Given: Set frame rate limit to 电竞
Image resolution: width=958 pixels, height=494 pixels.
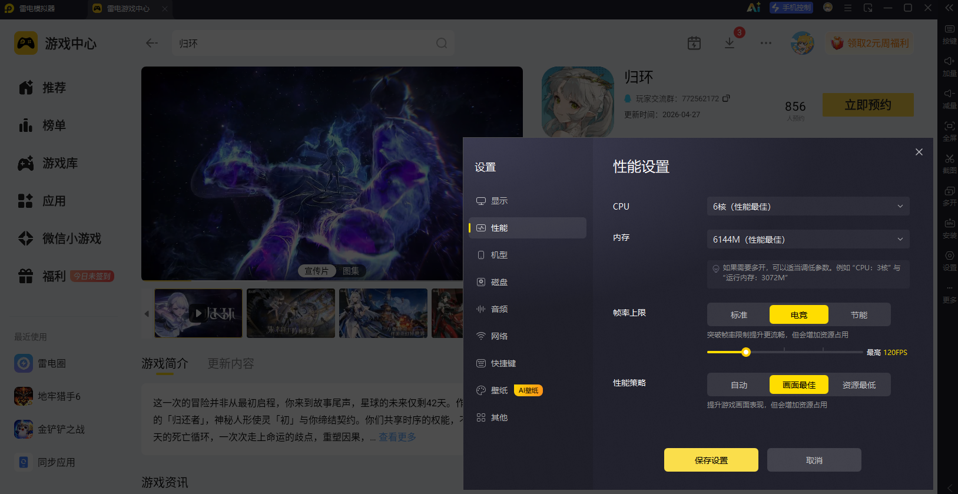Looking at the screenshot, I should [799, 315].
